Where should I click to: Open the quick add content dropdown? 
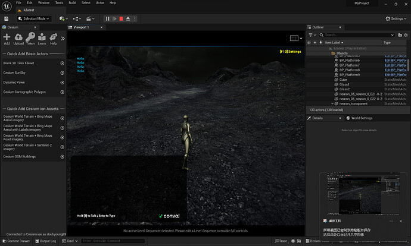click(x=63, y=18)
